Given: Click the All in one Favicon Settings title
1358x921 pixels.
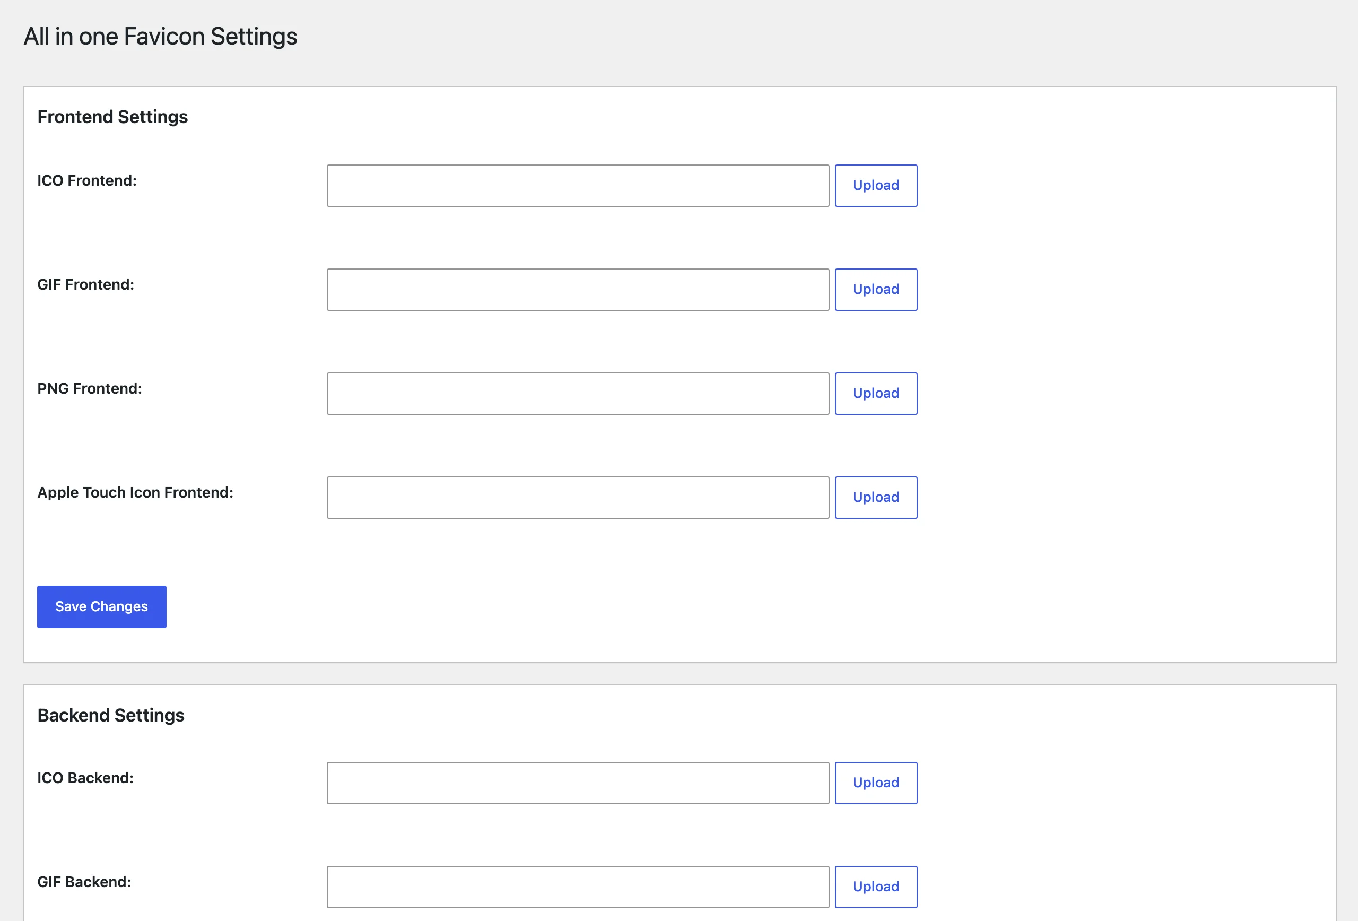Looking at the screenshot, I should 161,36.
